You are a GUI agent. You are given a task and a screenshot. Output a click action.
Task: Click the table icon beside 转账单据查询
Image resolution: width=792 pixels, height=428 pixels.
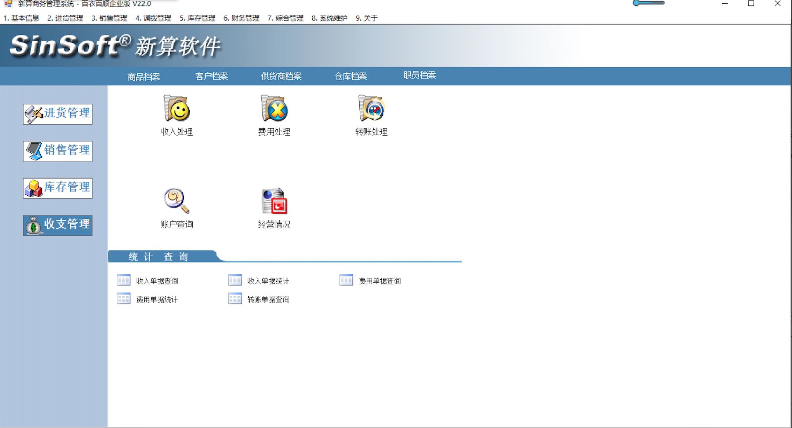235,299
